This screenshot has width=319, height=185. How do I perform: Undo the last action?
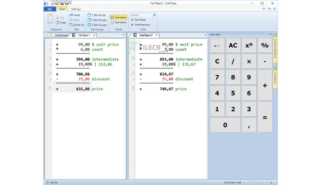(75, 15)
